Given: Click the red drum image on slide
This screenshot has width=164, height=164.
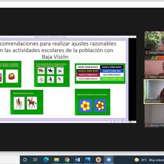Looking at the screenshot, I should point(12,76).
